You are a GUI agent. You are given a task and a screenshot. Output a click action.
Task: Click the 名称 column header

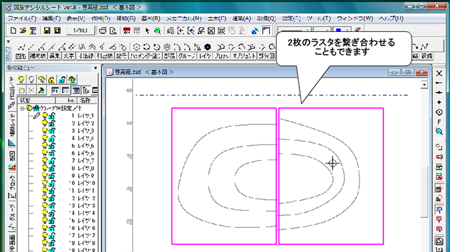[86, 100]
